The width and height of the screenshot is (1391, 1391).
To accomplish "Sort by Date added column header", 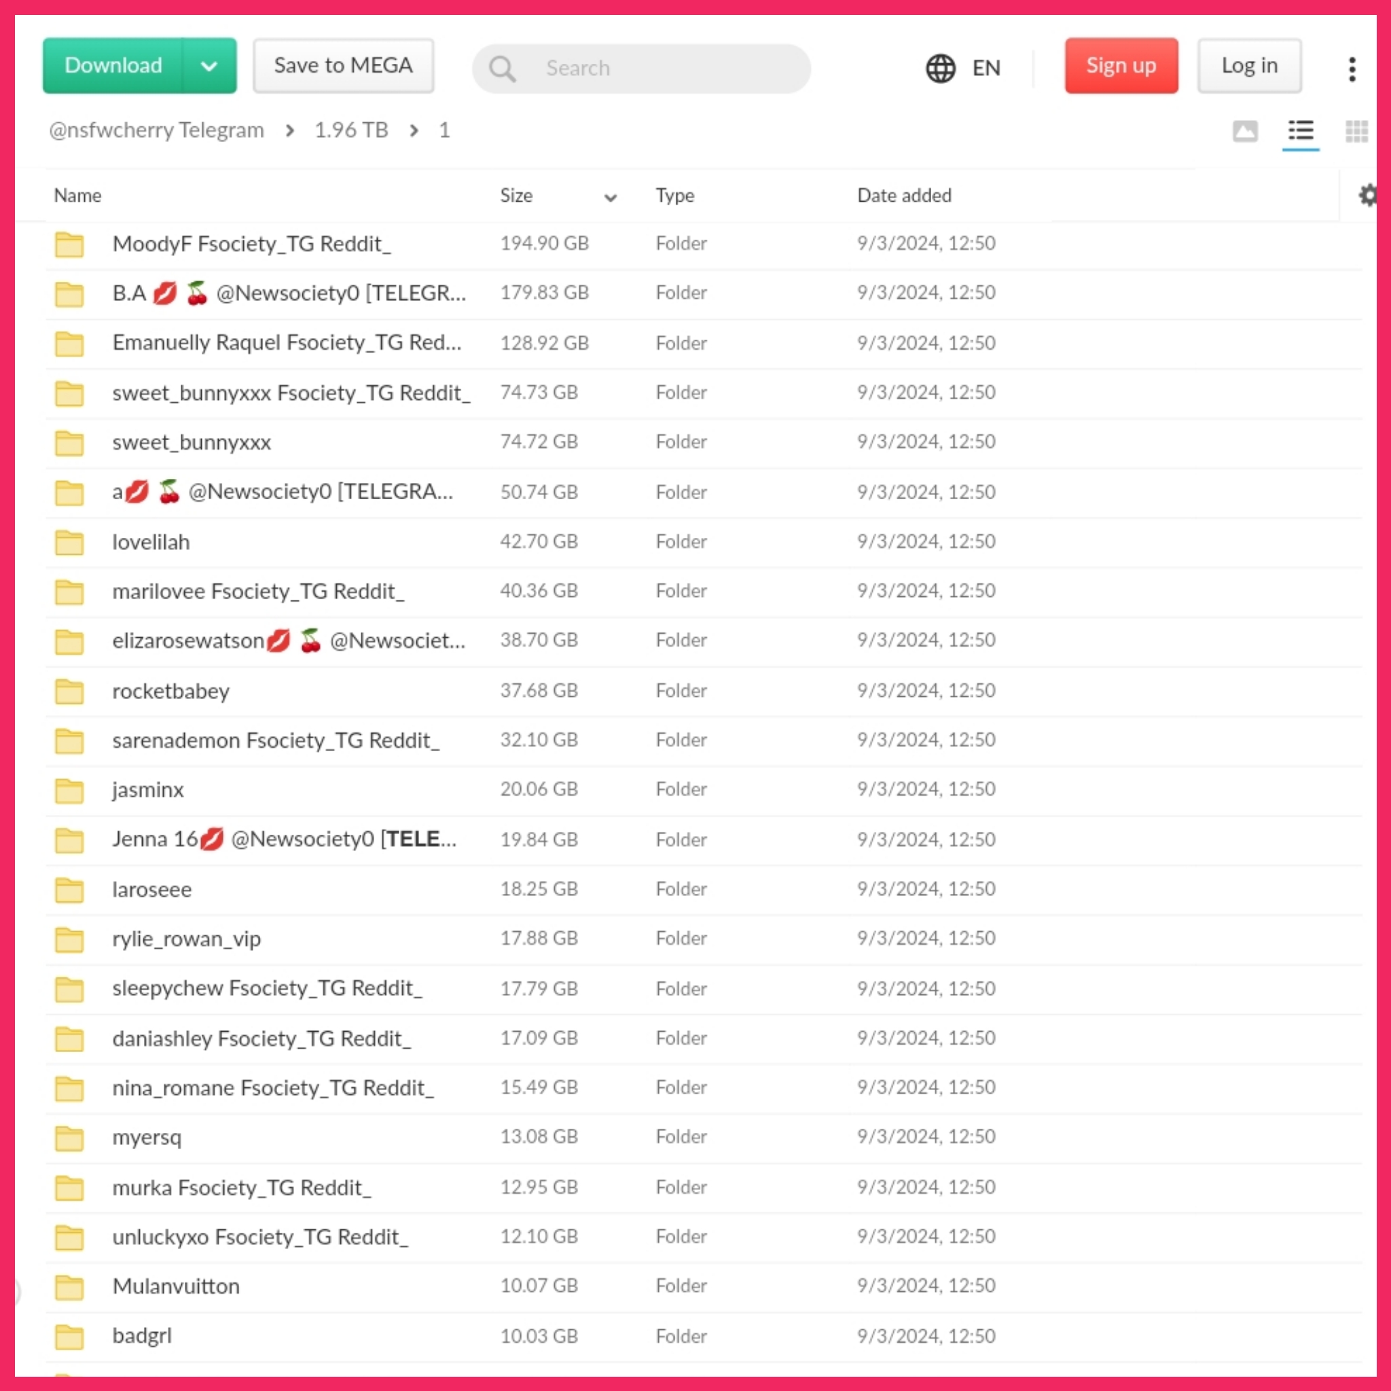I will [x=904, y=196].
